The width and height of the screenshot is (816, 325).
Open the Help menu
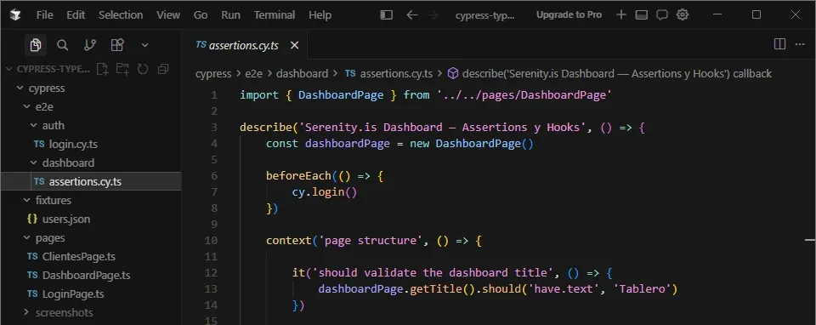pos(320,15)
